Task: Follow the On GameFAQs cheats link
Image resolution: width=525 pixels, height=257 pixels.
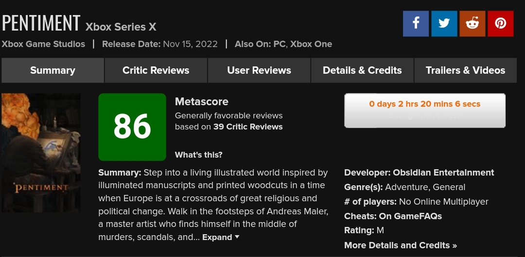Action: tap(410, 216)
